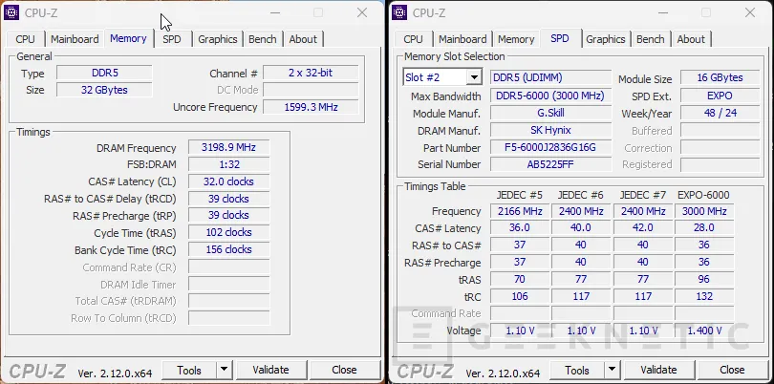Click the 48 / 24 week/year value
This screenshot has height=384, width=774.
click(720, 113)
